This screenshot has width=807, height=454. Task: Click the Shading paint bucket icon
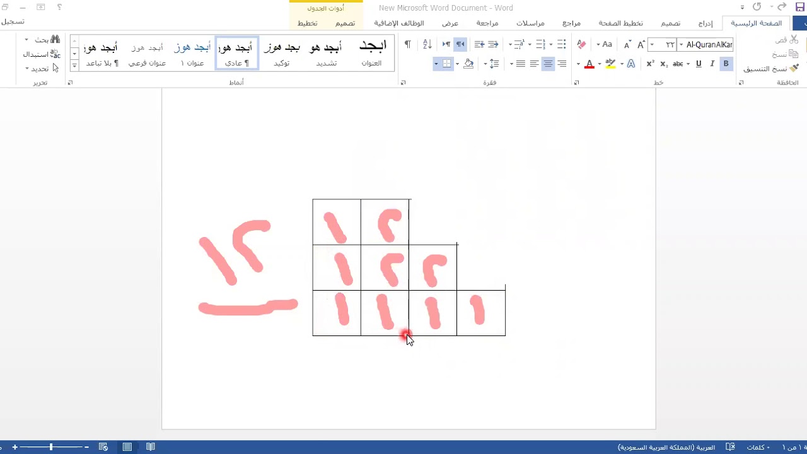(468, 64)
